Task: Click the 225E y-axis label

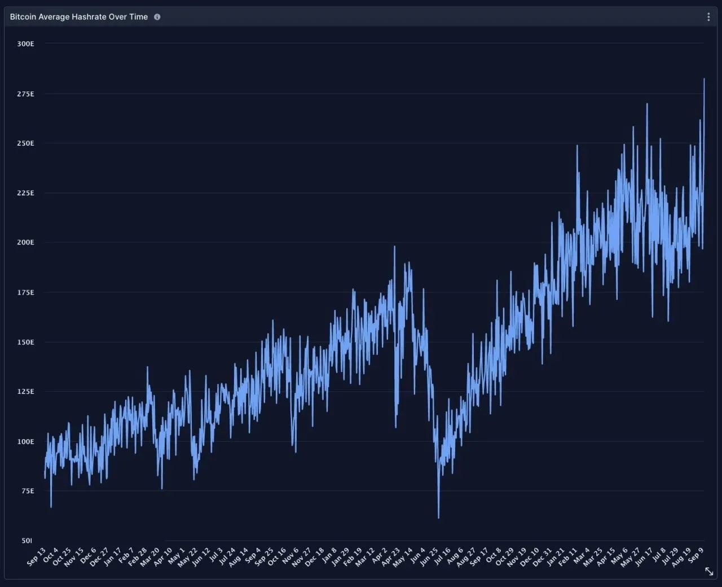Action: [25, 193]
